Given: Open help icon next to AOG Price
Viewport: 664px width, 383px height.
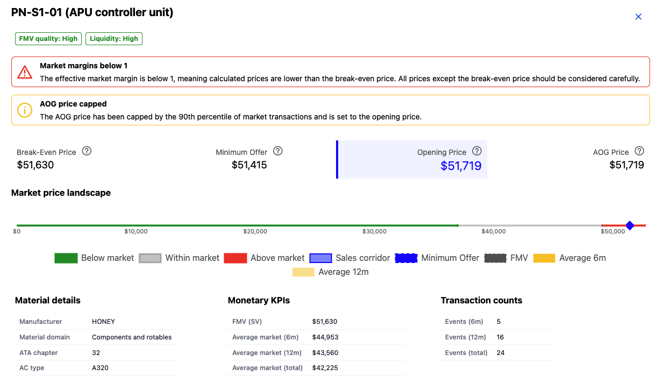Looking at the screenshot, I should [639, 151].
